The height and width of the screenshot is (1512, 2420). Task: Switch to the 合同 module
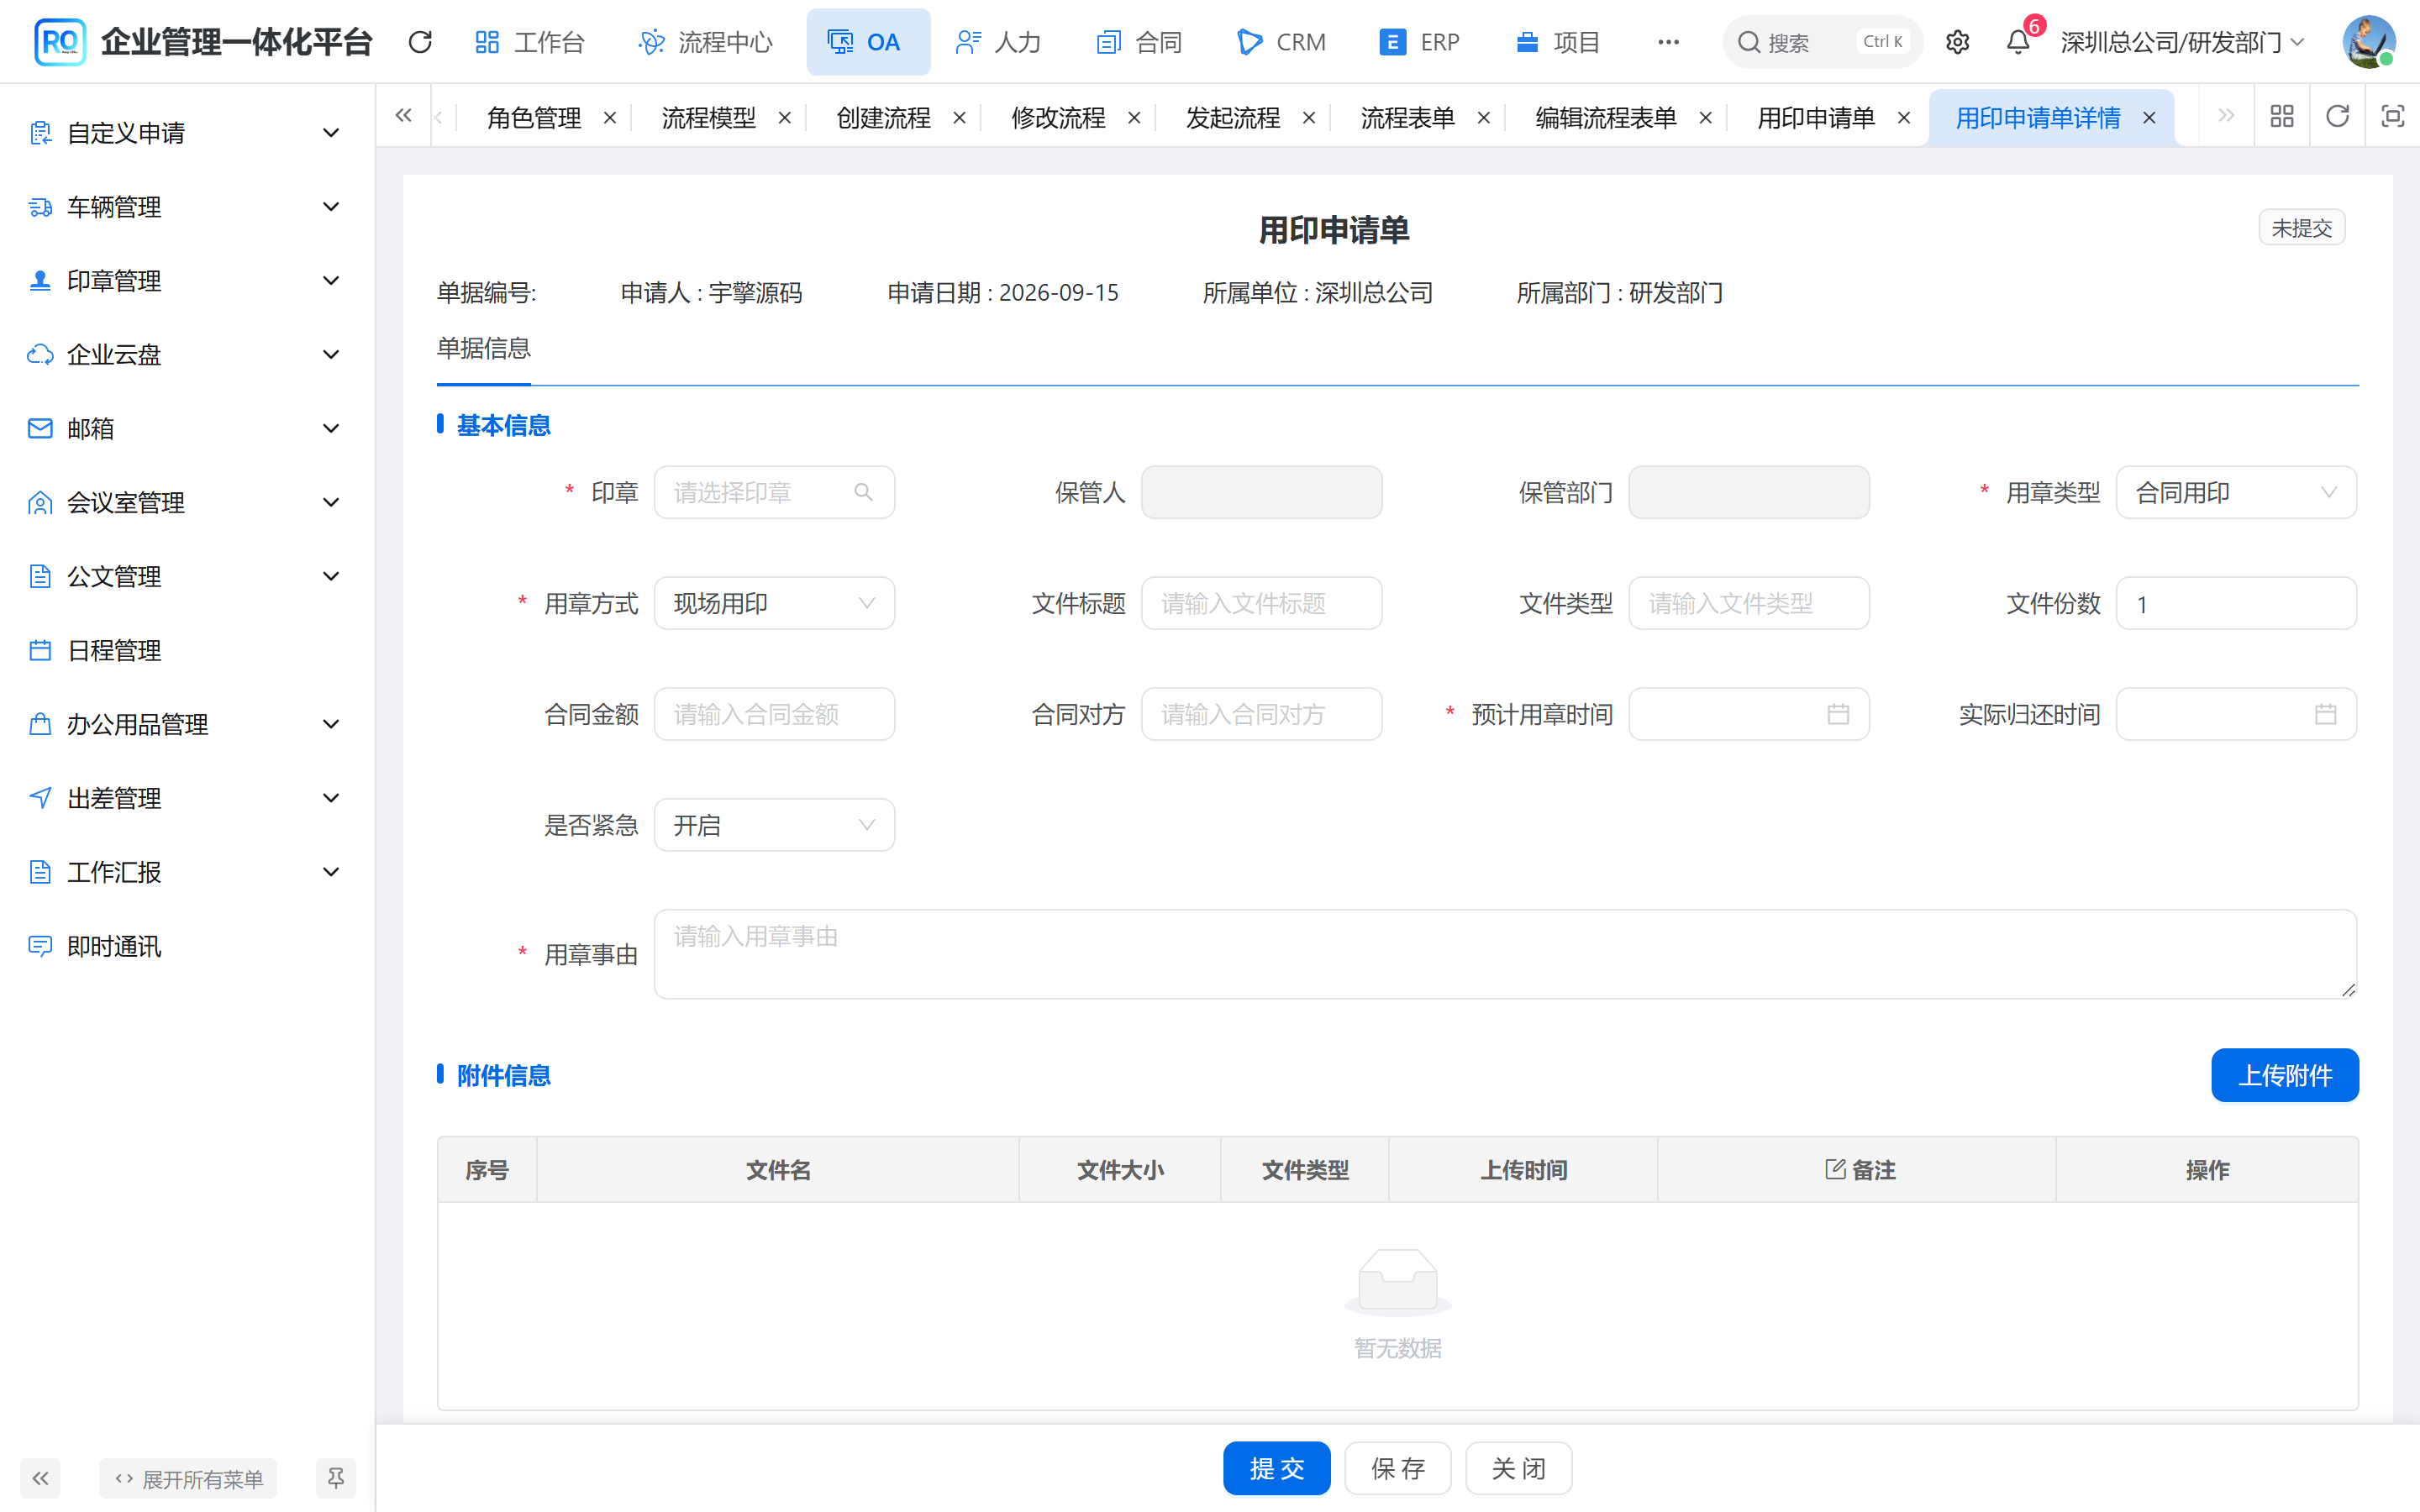(x=1140, y=42)
